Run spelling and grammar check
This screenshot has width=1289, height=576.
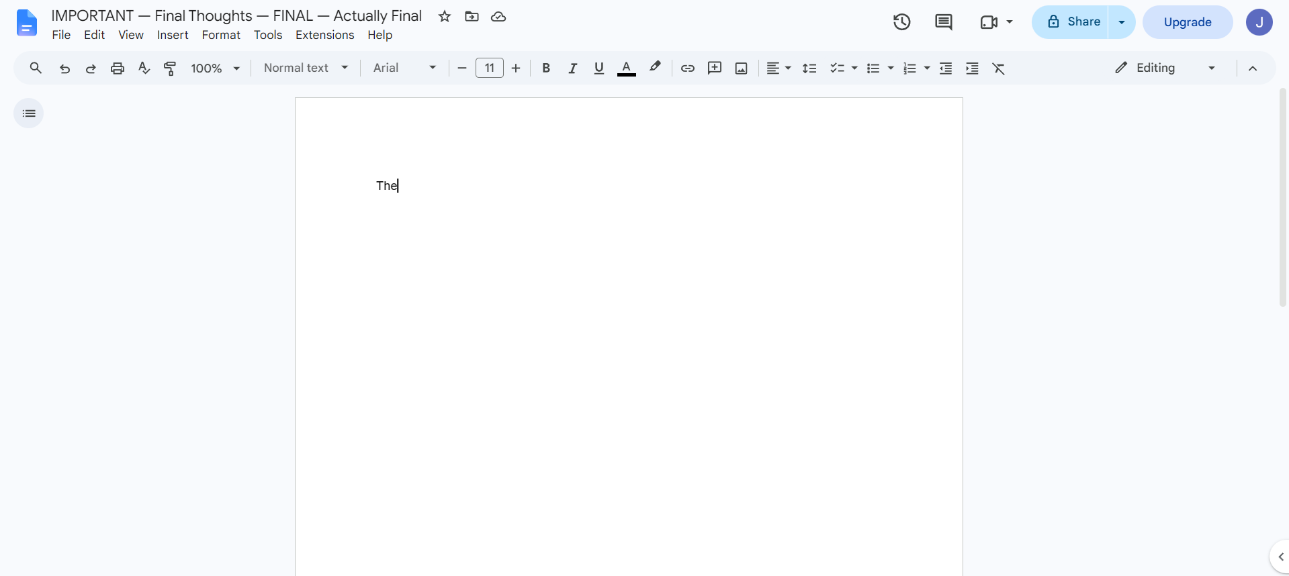[x=144, y=68]
